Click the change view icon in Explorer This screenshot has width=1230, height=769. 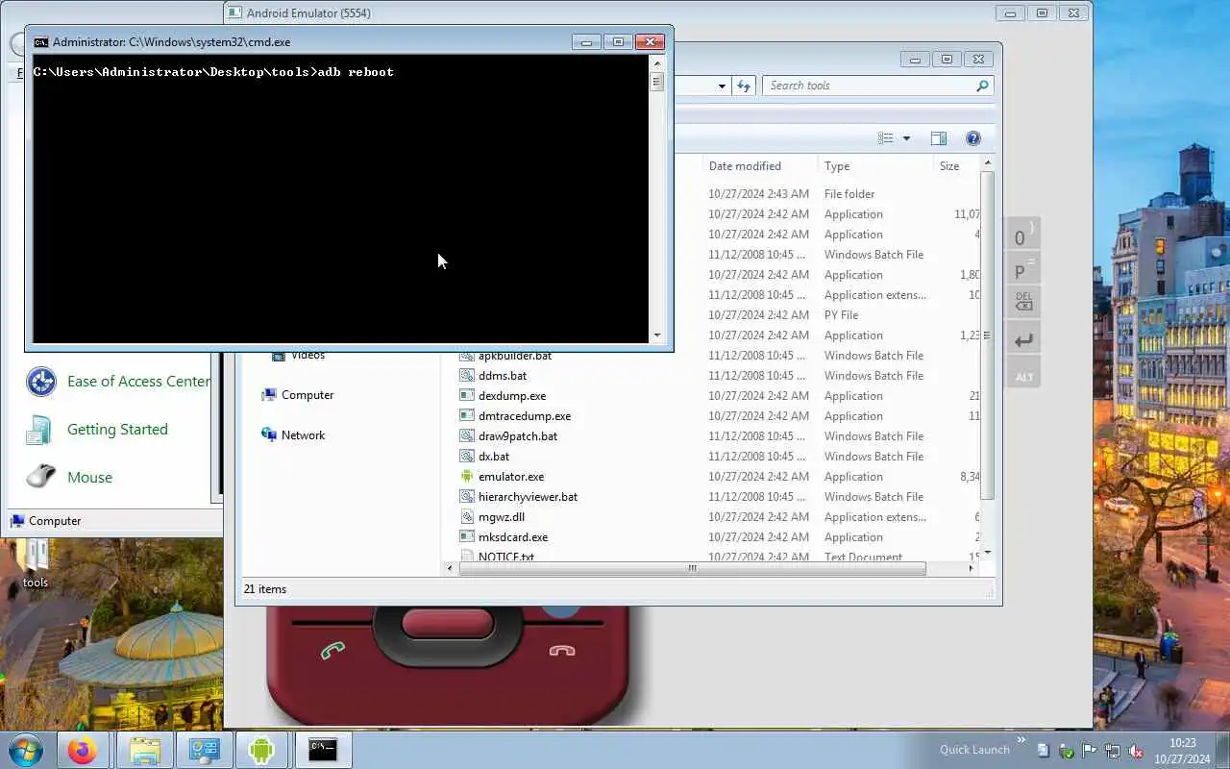click(886, 138)
